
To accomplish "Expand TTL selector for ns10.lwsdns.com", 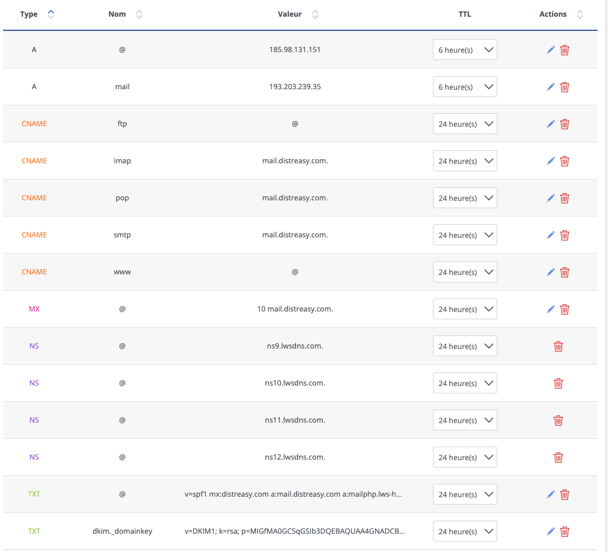I will pyautogui.click(x=465, y=383).
